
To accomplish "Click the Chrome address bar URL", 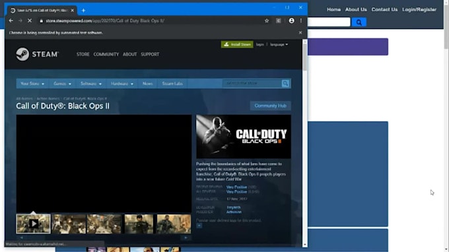I will tap(105, 20).
